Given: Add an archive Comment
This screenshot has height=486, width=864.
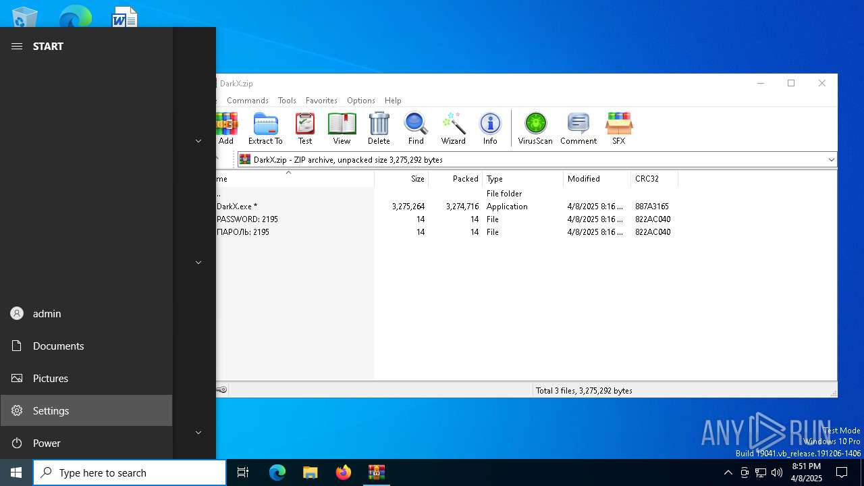Looking at the screenshot, I should [578, 128].
